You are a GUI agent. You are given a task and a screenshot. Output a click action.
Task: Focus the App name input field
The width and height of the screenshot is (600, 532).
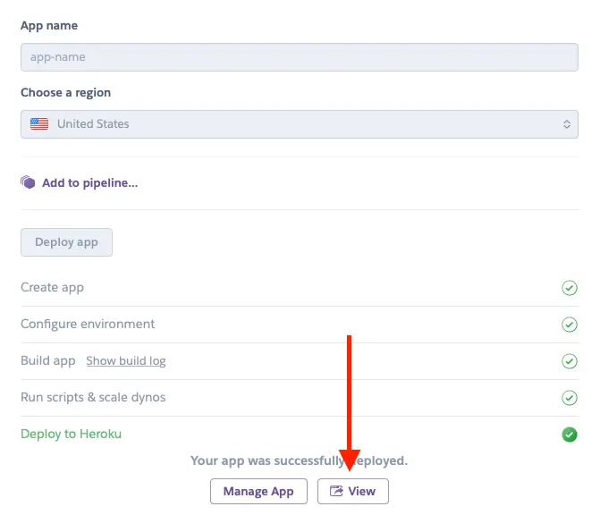[x=300, y=57]
